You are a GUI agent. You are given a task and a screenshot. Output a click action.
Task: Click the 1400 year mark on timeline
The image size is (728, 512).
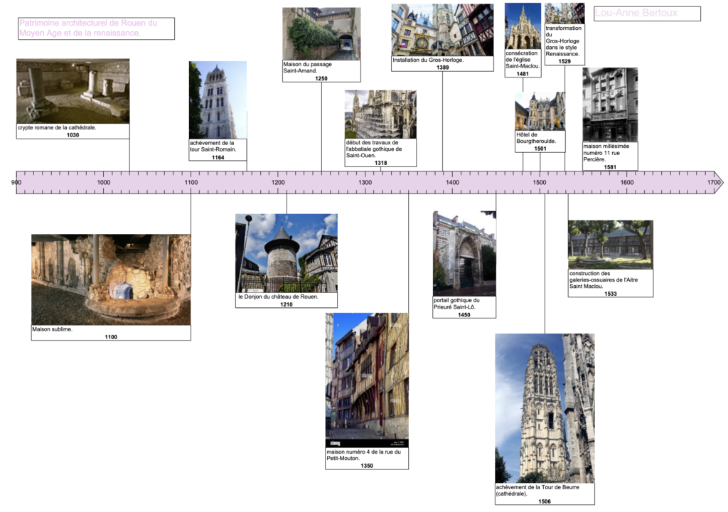453,183
